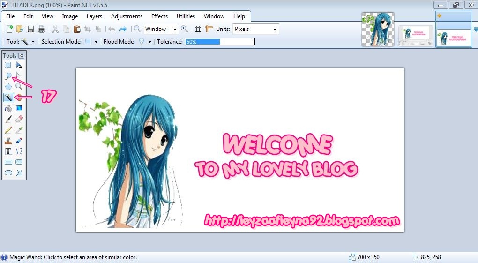Open the File menu
This screenshot has width=478, height=263.
10,16
